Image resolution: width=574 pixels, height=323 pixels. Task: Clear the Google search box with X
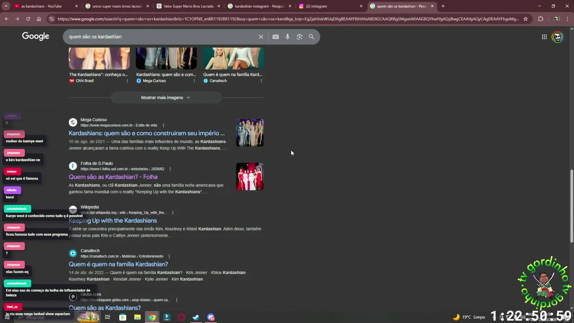point(261,37)
